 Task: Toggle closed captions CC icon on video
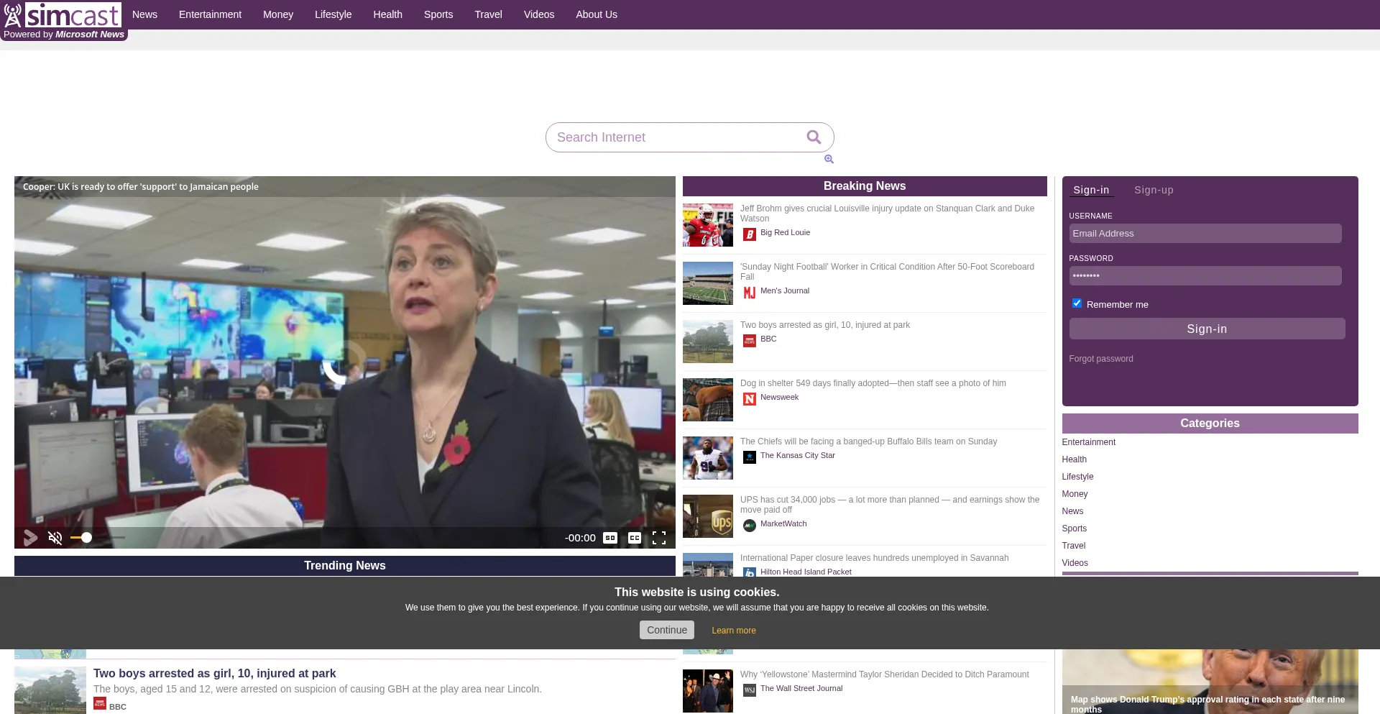tap(634, 538)
